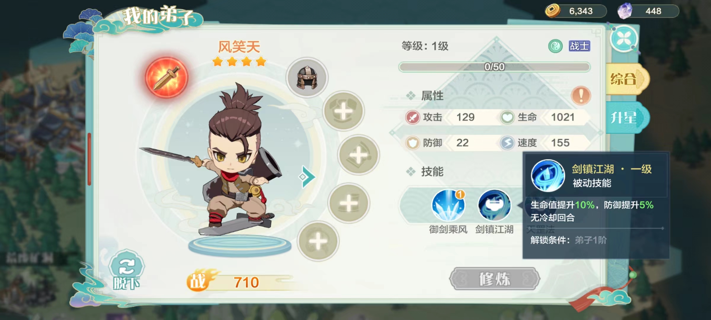Screen dimensions: 711x320
Task: Click the gold coin currency icon
Action: tap(553, 11)
